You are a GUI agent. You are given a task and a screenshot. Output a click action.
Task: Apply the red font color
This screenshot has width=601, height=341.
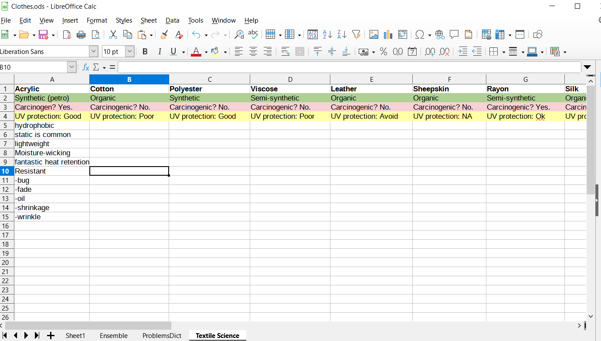[196, 52]
